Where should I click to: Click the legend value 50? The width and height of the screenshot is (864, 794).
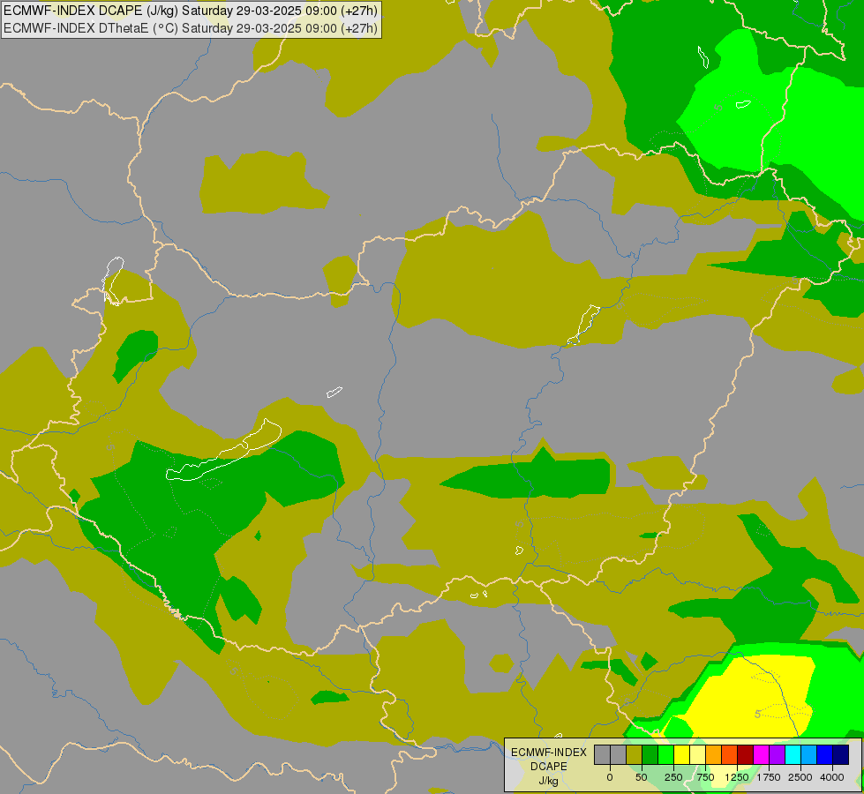(642, 777)
